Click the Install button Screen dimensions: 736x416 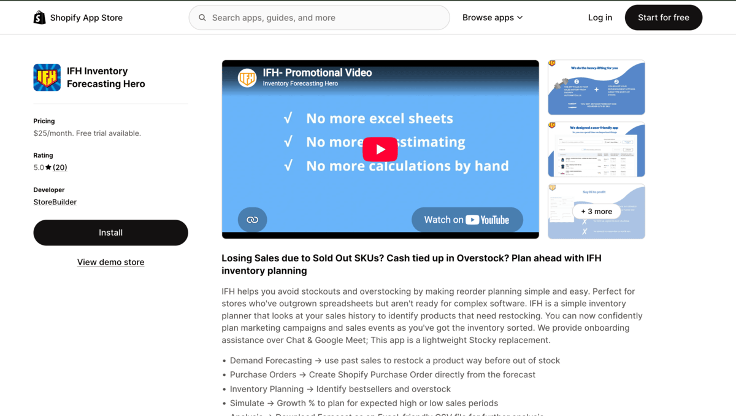click(x=110, y=233)
